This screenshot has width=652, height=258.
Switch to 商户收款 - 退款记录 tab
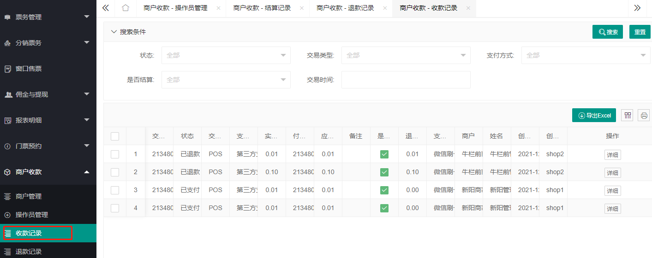[345, 8]
